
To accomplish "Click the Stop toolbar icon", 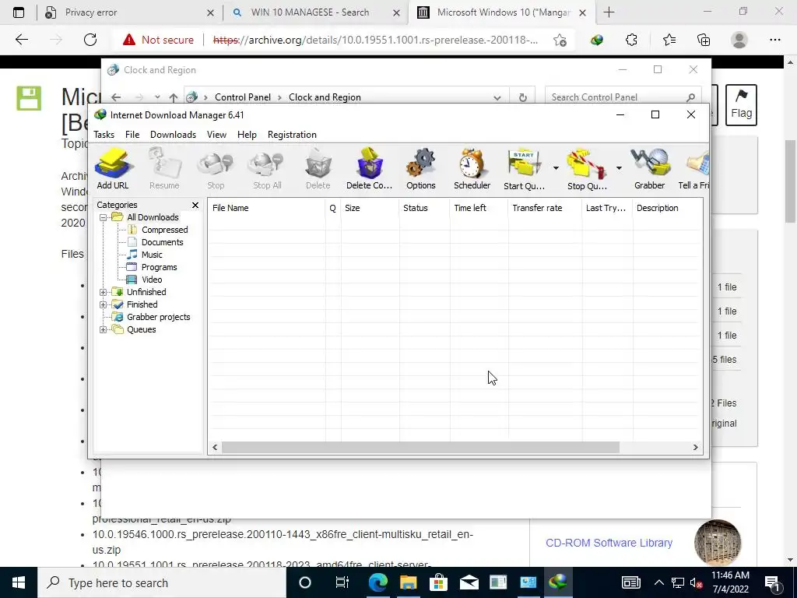I will coord(216,169).
